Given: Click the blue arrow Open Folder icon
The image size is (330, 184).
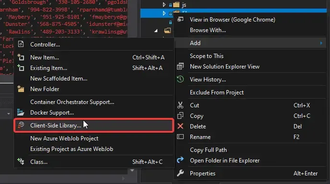Looking at the screenshot, I should (x=180, y=160).
